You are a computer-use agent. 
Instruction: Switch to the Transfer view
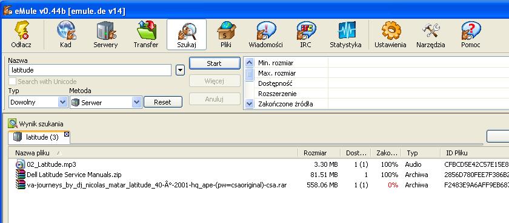[146, 34]
